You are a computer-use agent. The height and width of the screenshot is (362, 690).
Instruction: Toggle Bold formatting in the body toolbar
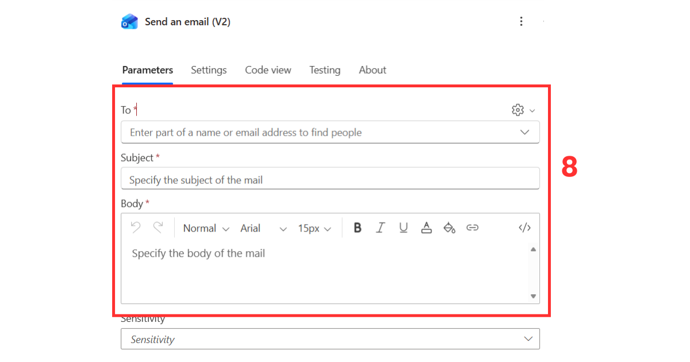(358, 228)
